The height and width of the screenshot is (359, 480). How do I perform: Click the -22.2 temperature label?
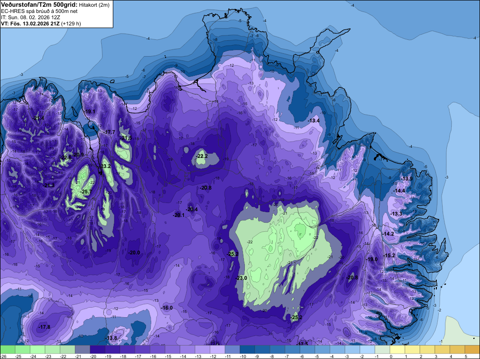click(x=202, y=156)
